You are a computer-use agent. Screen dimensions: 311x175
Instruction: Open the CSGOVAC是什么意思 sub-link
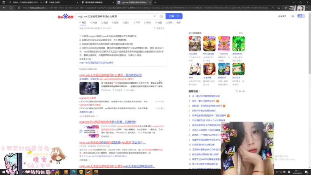pyautogui.click(x=90, y=105)
